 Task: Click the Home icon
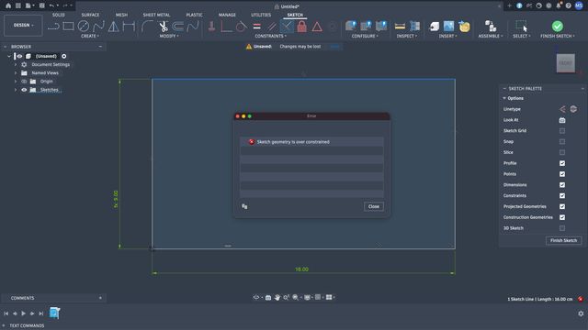tap(8, 5)
